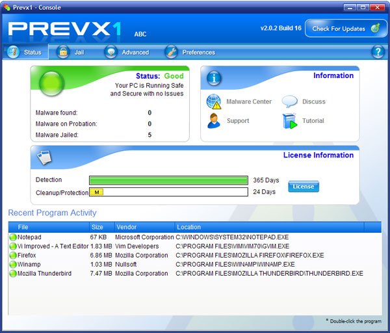
Task: Open help with the question mark icon
Action: click(x=378, y=52)
